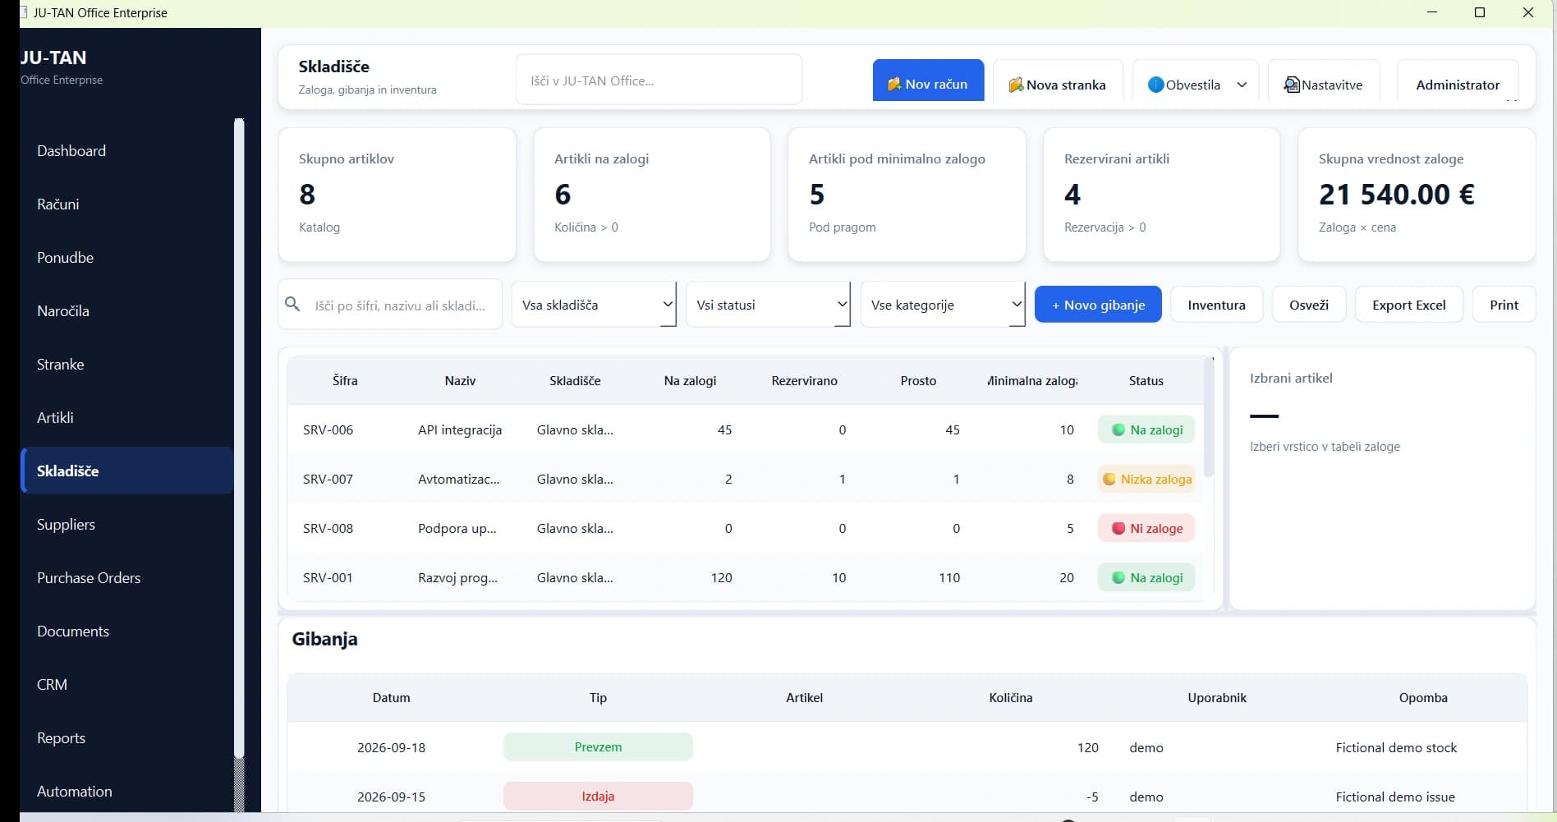Click the orange Nizka zaloga status dot
Viewport: 1557px width, 822px height.
coord(1109,479)
